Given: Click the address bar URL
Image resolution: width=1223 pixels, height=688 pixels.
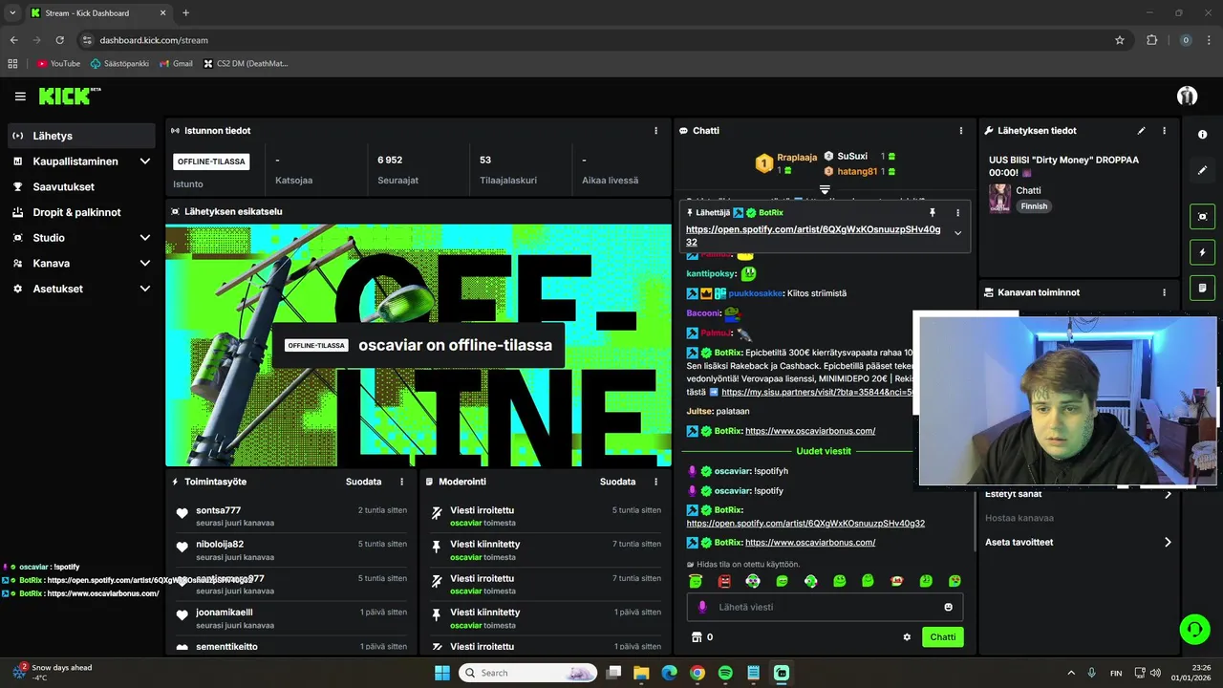Looking at the screenshot, I should click(x=154, y=40).
